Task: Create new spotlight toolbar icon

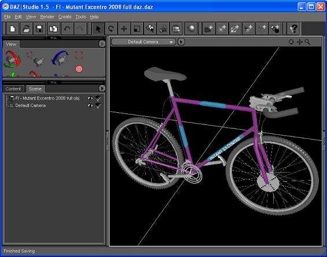Action: [x=235, y=28]
